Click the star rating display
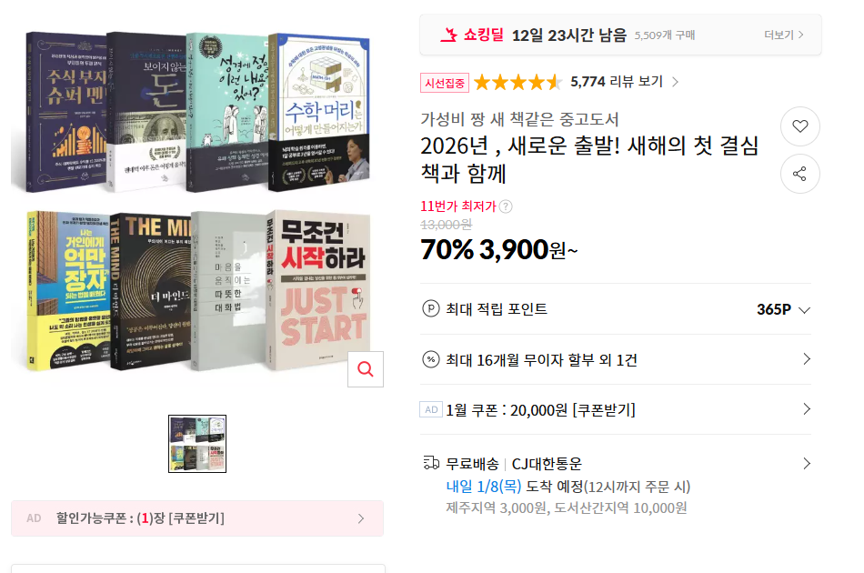 [x=517, y=82]
